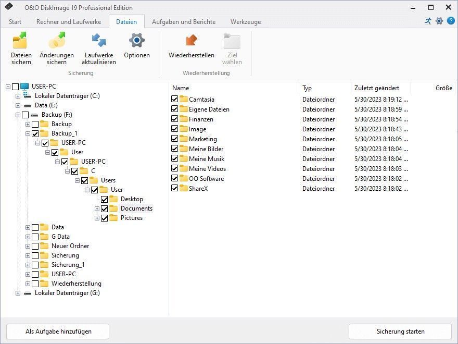Expand the Documents folder node

point(97,209)
